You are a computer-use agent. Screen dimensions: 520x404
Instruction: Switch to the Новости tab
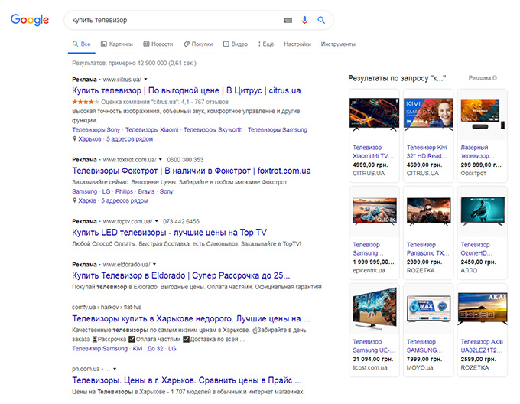158,44
